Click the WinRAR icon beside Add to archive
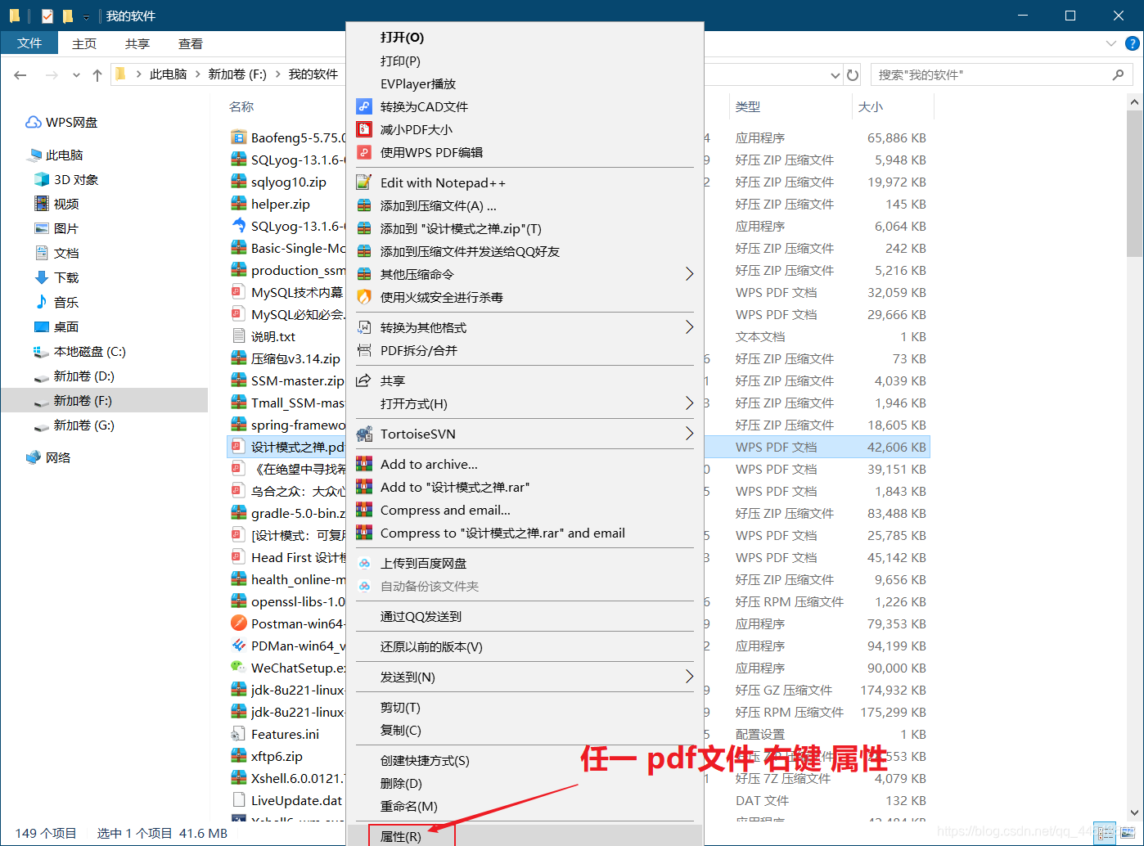 coord(364,464)
